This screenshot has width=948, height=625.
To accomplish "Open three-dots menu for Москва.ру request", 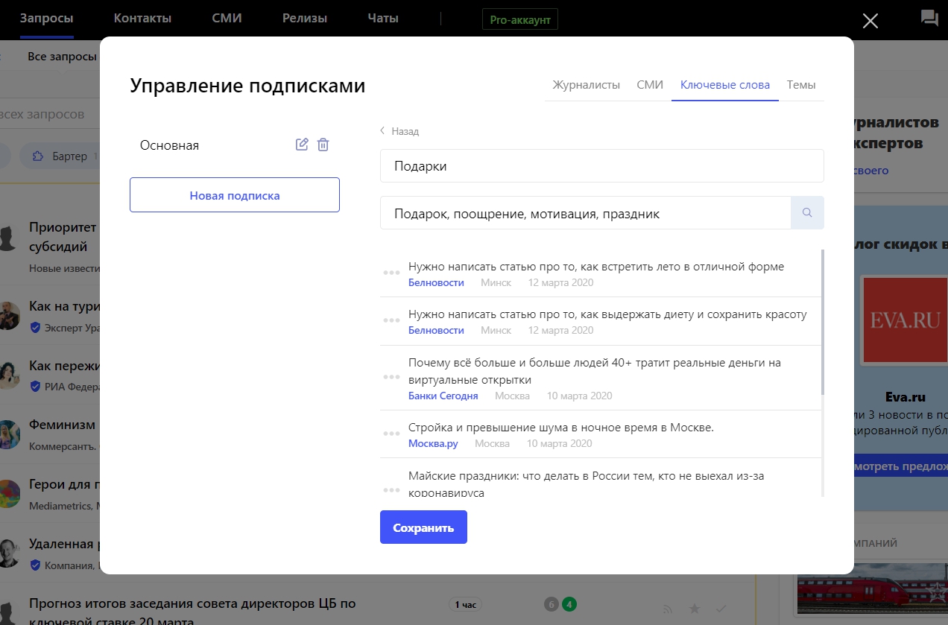I will pos(391,434).
